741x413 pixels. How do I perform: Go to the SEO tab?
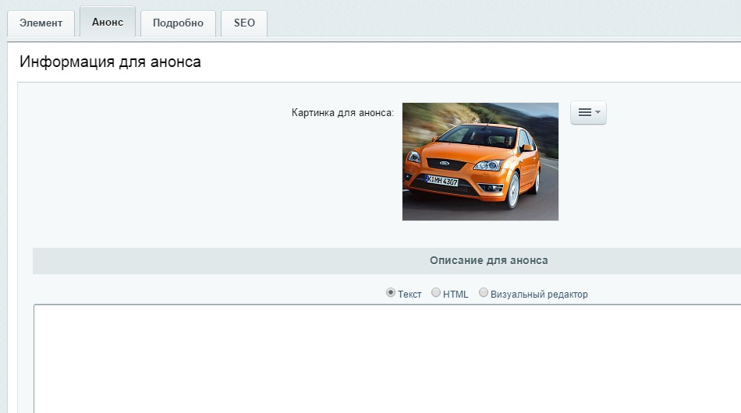[x=244, y=23]
